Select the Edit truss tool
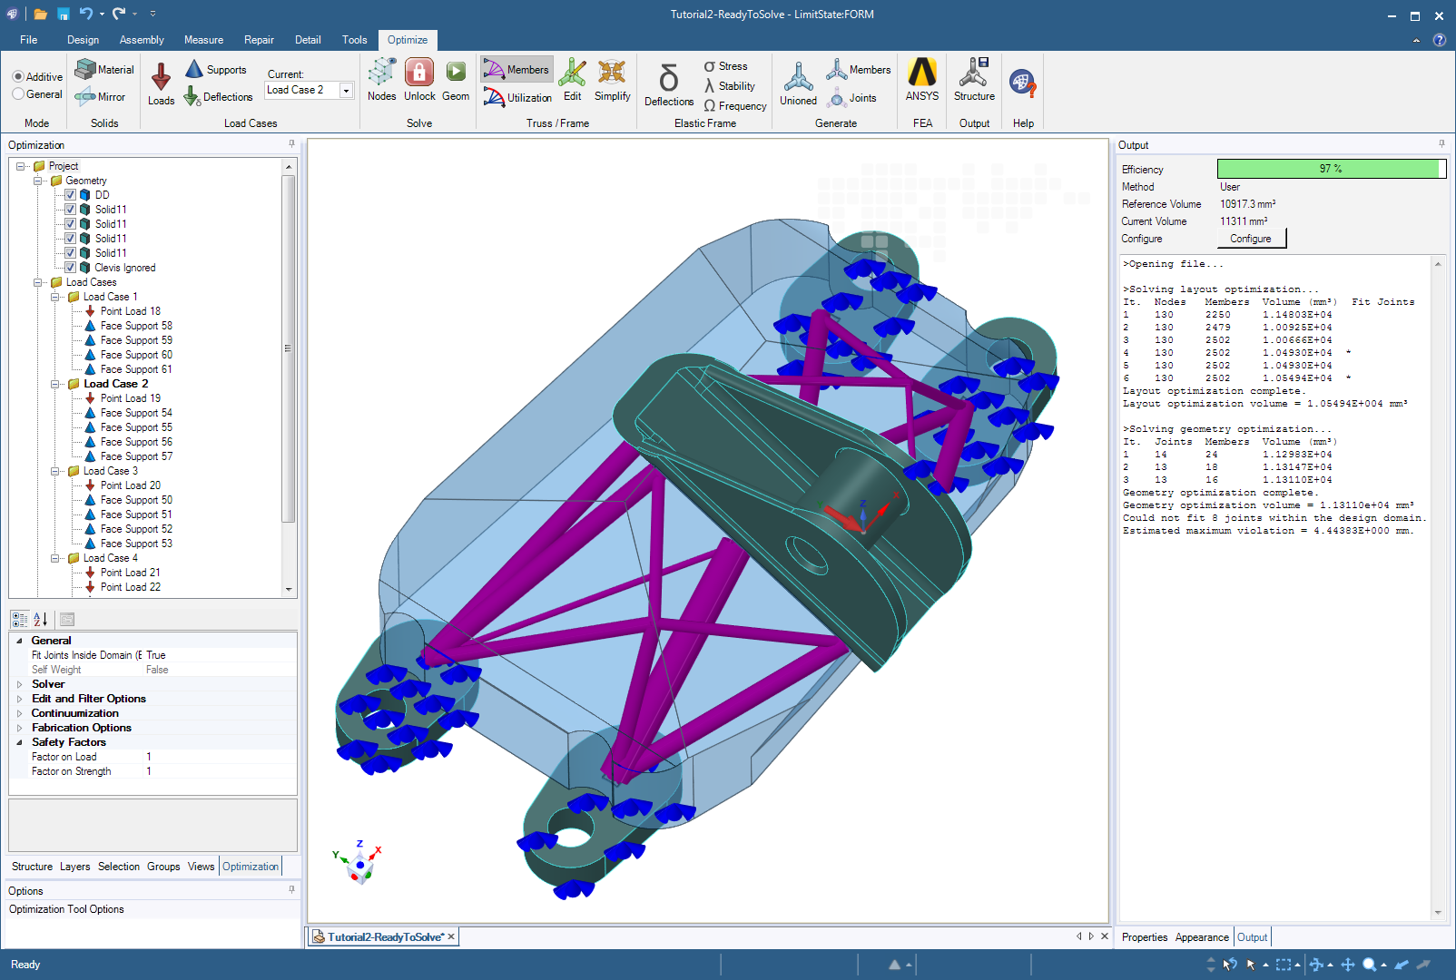1456x980 pixels. pos(572,80)
